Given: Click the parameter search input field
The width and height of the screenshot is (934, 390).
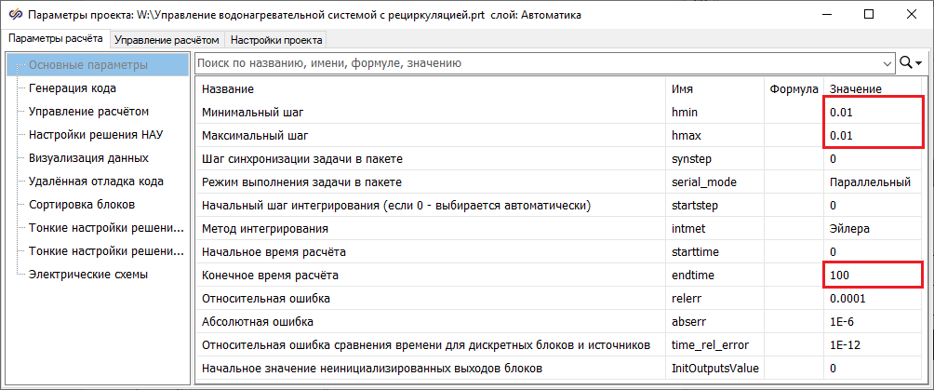Looking at the screenshot, I should click(540, 63).
